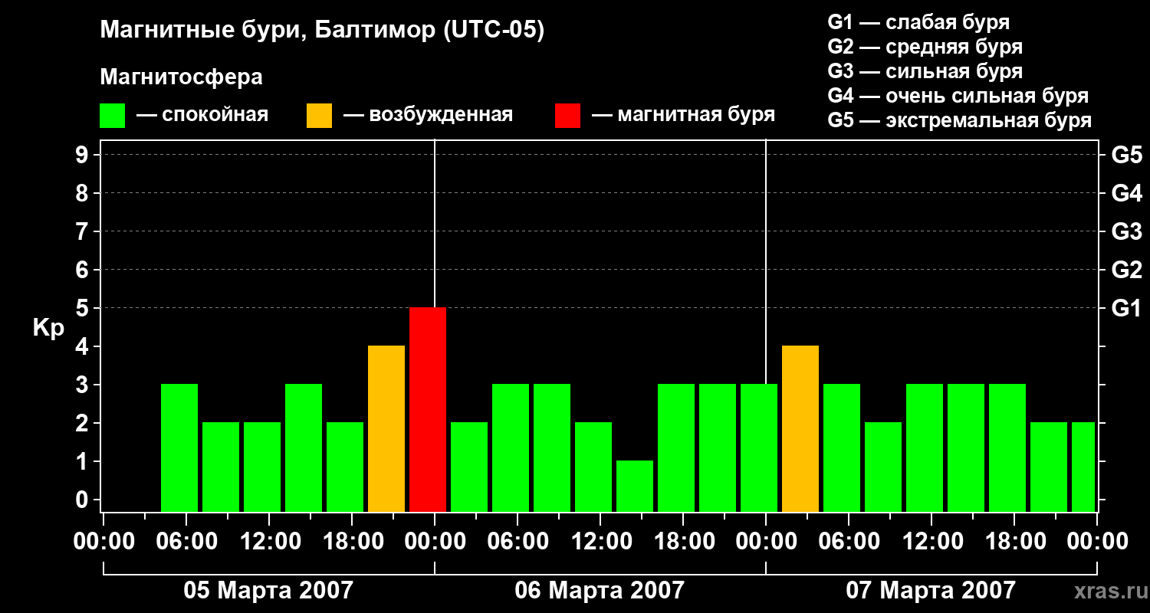The height and width of the screenshot is (613, 1150).
Task: Click the 'G2 — средняя буря' description
Action: [925, 47]
